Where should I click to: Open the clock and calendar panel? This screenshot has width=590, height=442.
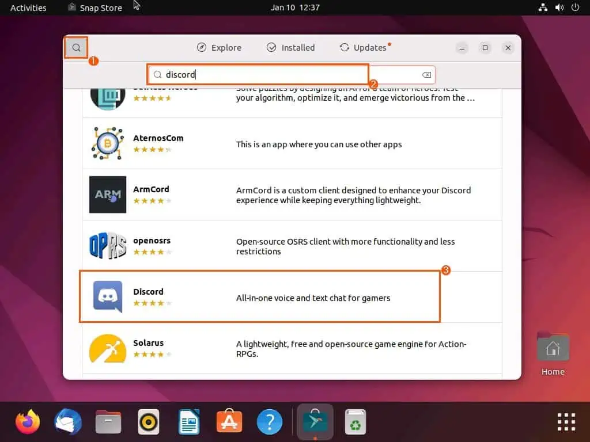tap(295, 7)
